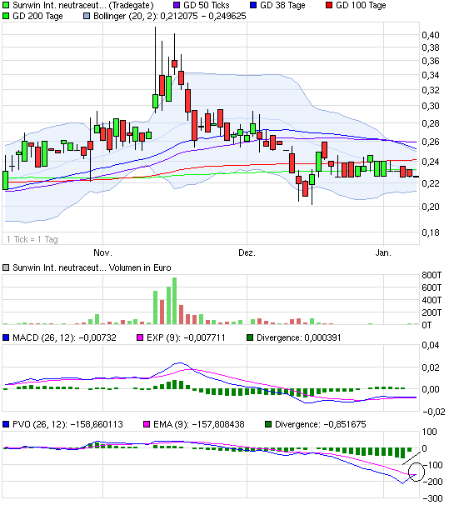Viewport: 454px width, 505px height.
Task: Click the magenta EXP (9) swatch
Action: (140, 337)
